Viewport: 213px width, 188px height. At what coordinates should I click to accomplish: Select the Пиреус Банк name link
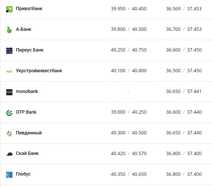click(30, 50)
